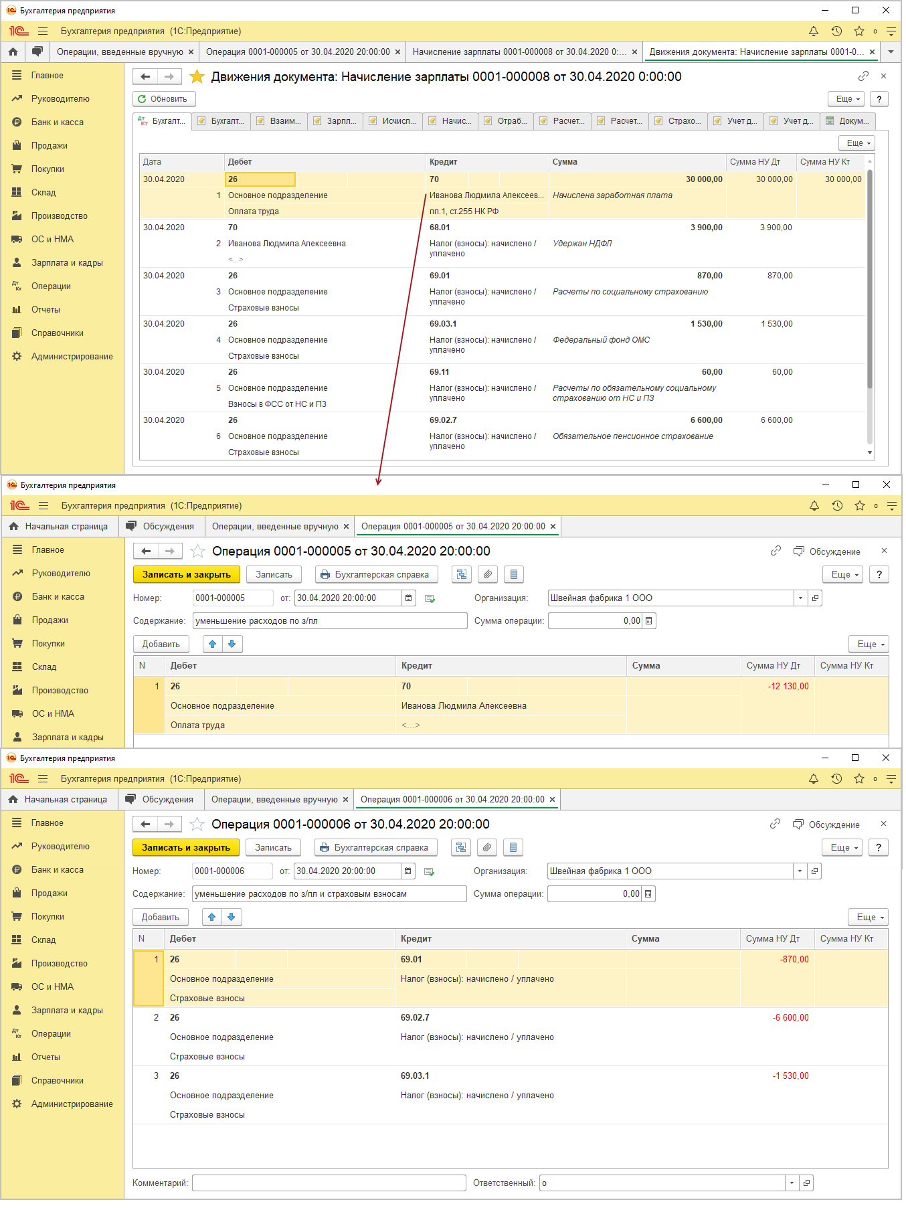
Task: Click Записать и закрыть in Операция 0001-000005
Action: 187,575
